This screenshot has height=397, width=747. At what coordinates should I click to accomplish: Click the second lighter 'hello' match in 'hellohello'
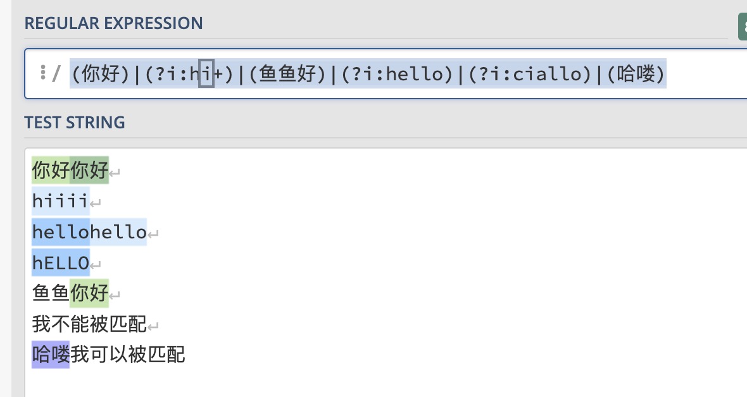[x=118, y=232]
